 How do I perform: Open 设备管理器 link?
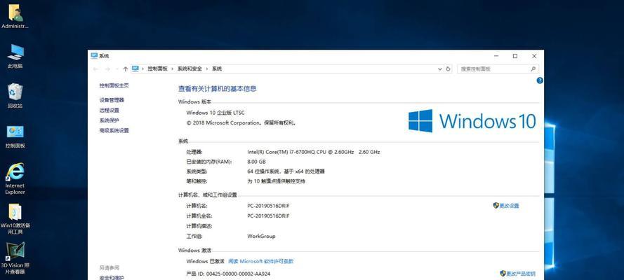[x=112, y=100]
